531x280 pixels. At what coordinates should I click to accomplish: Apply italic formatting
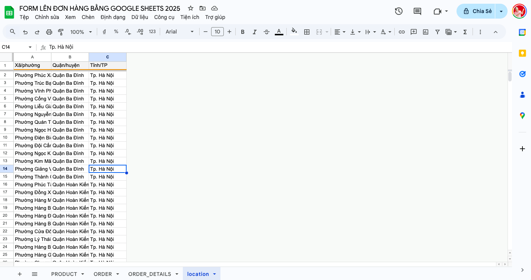(x=255, y=32)
